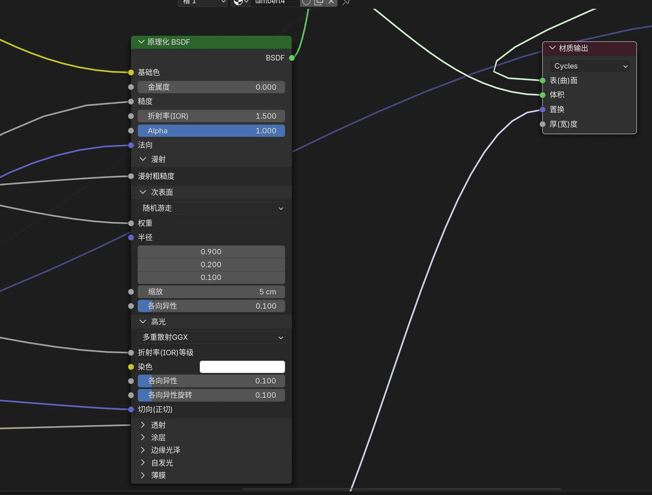Screen dimensions: 652x495
Task: Open the 多重散射GGX distribution dropdown
Action: coord(211,337)
